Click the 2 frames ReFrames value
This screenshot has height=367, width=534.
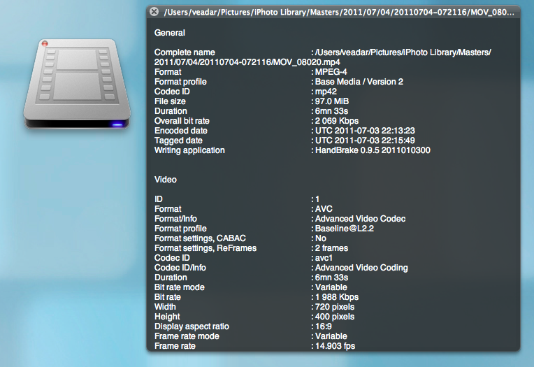point(331,248)
